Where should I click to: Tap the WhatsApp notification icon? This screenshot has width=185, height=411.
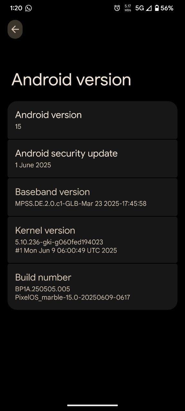tap(29, 8)
